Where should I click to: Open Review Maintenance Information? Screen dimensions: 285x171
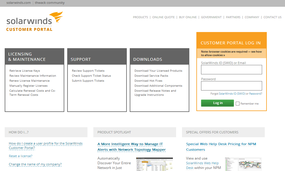pos(33,76)
